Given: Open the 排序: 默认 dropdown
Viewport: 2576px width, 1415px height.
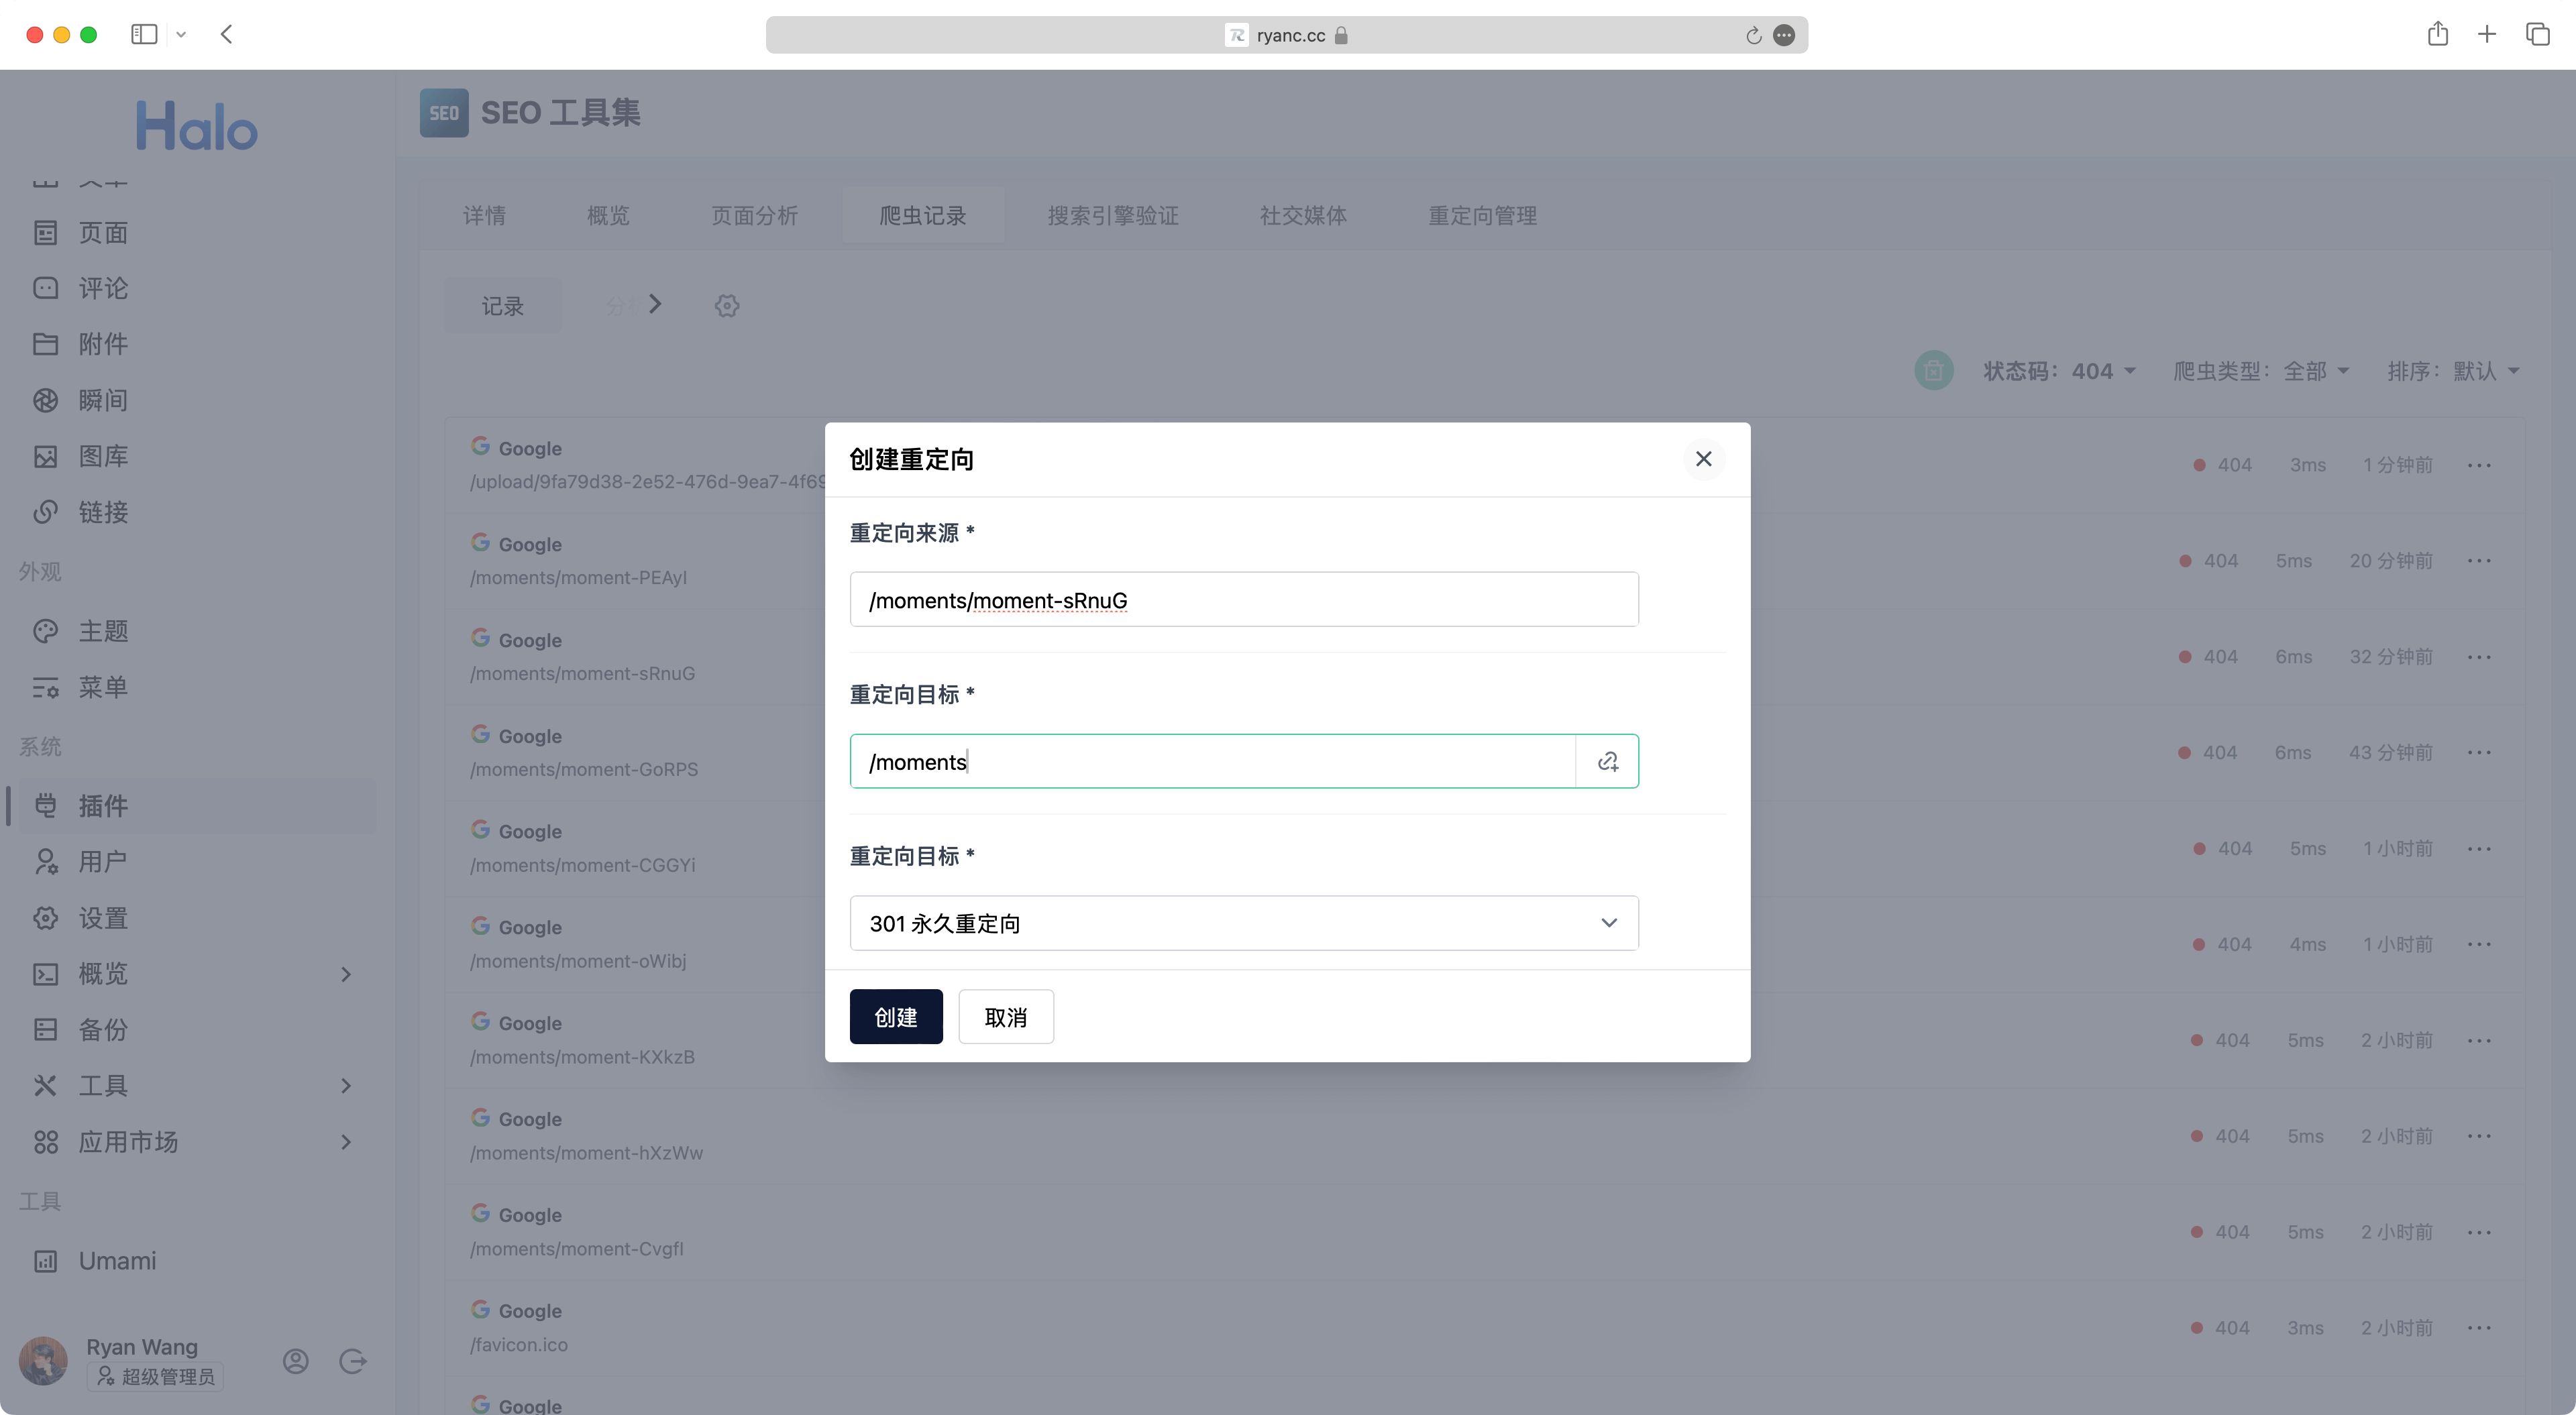Looking at the screenshot, I should (x=2453, y=371).
